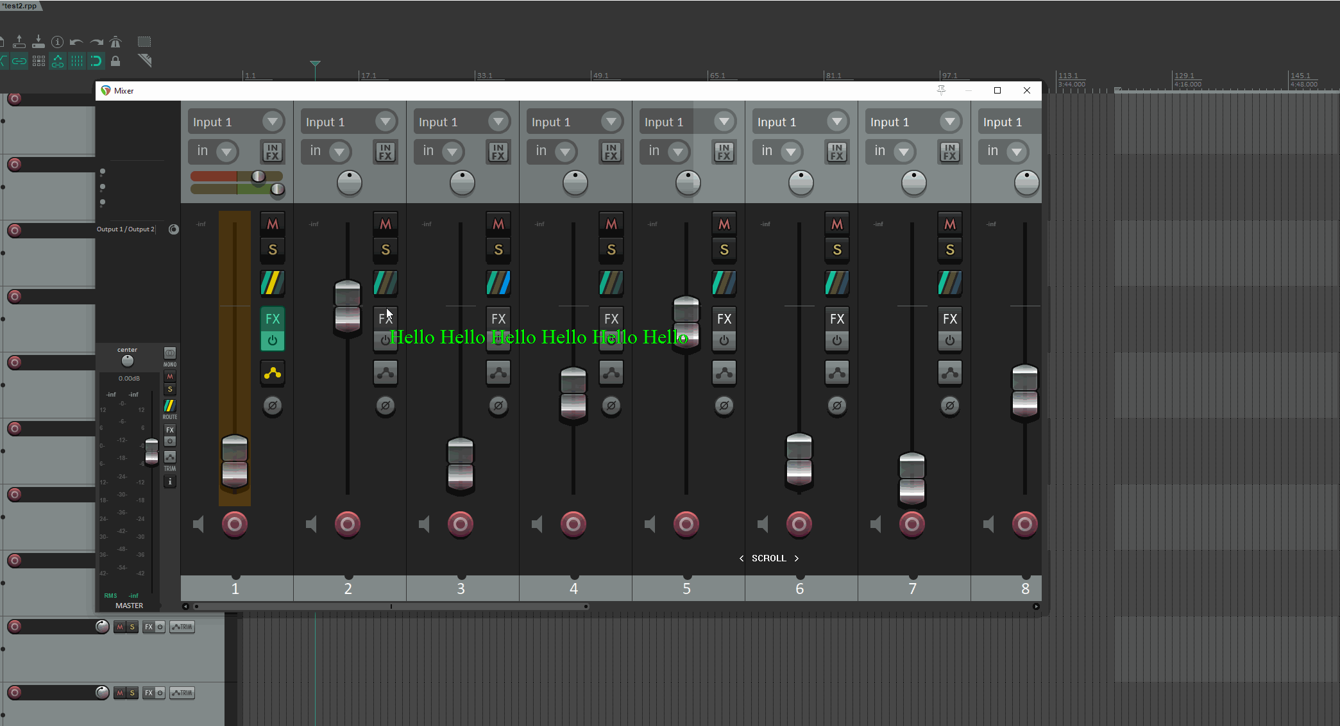Viewport: 1340px width, 726px height.
Task: Solo mixer track 2
Action: point(386,250)
